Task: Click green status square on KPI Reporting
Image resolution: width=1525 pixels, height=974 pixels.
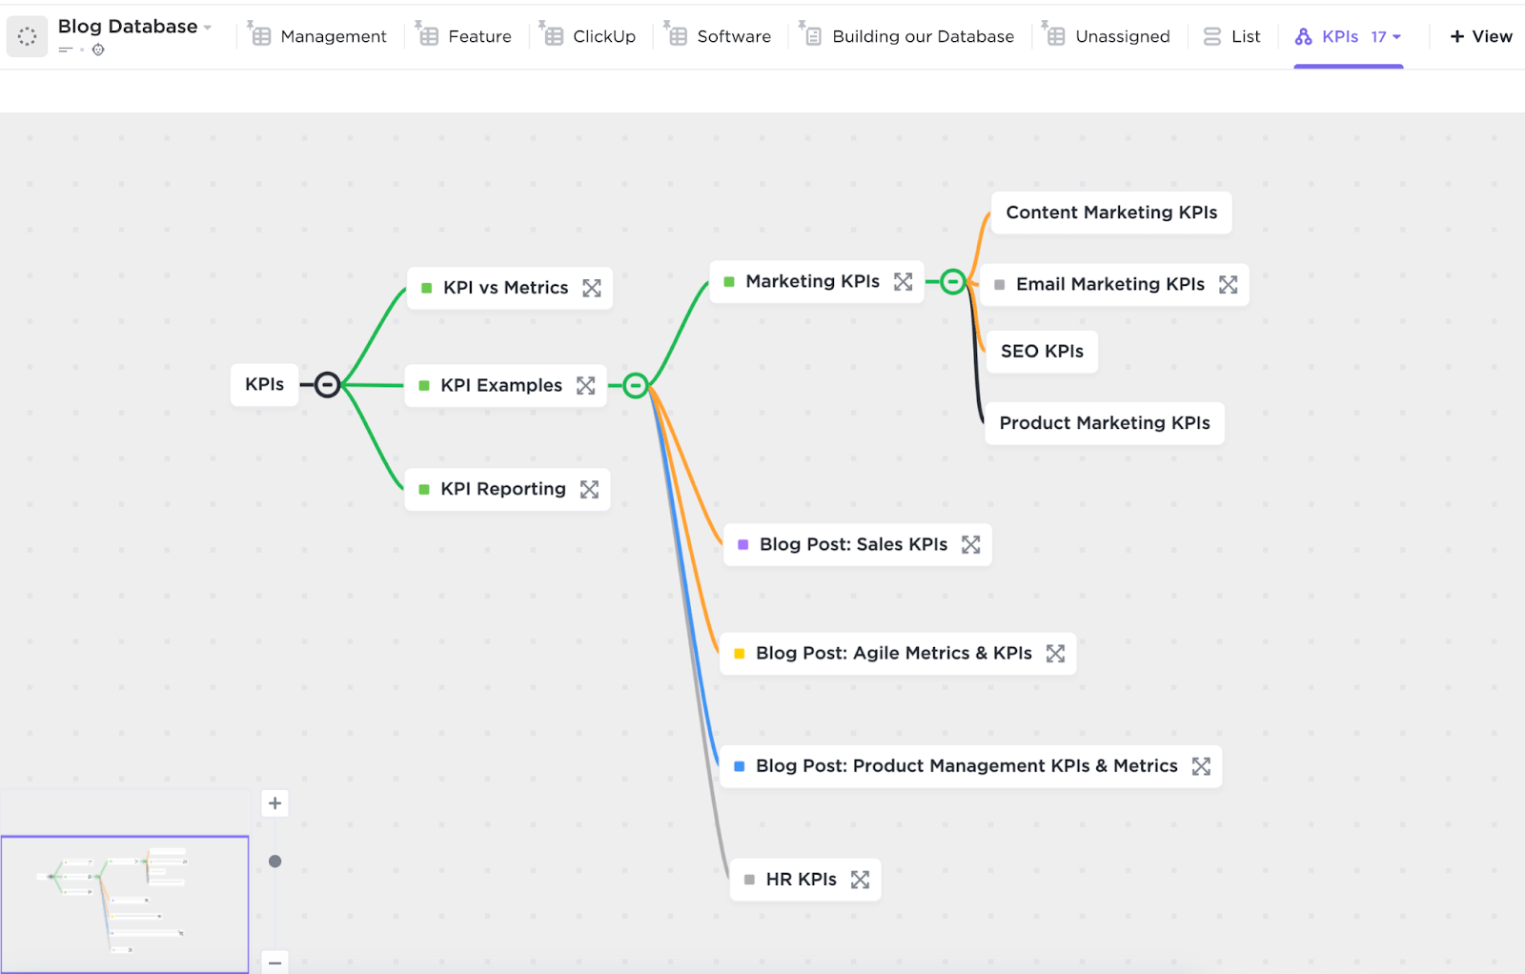Action: pyautogui.click(x=424, y=490)
